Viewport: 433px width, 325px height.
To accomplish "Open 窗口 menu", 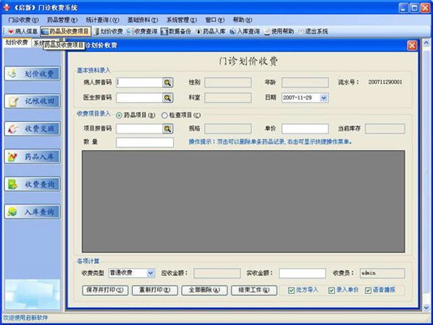I will [215, 20].
